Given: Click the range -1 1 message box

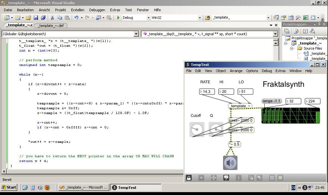Looking at the screenshot, I should click(271, 101).
